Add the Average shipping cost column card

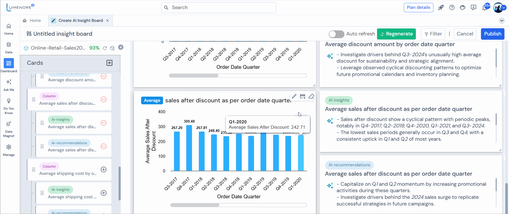104,169
